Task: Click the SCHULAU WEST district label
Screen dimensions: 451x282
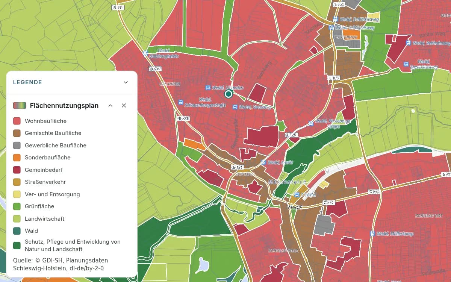Action: click(283, 250)
